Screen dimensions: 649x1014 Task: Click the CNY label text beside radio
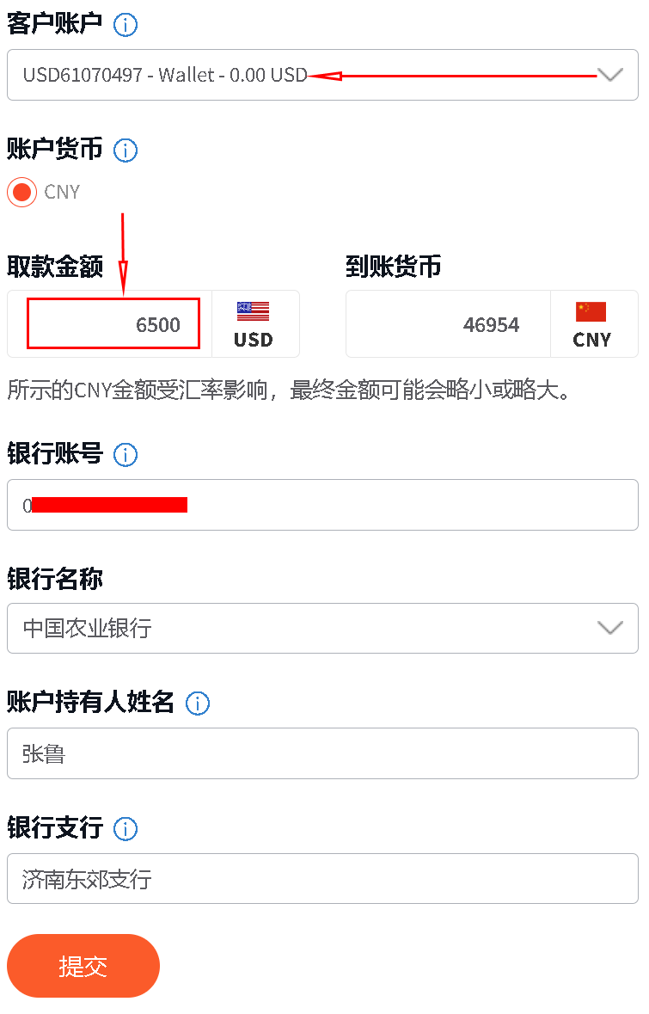(x=62, y=192)
